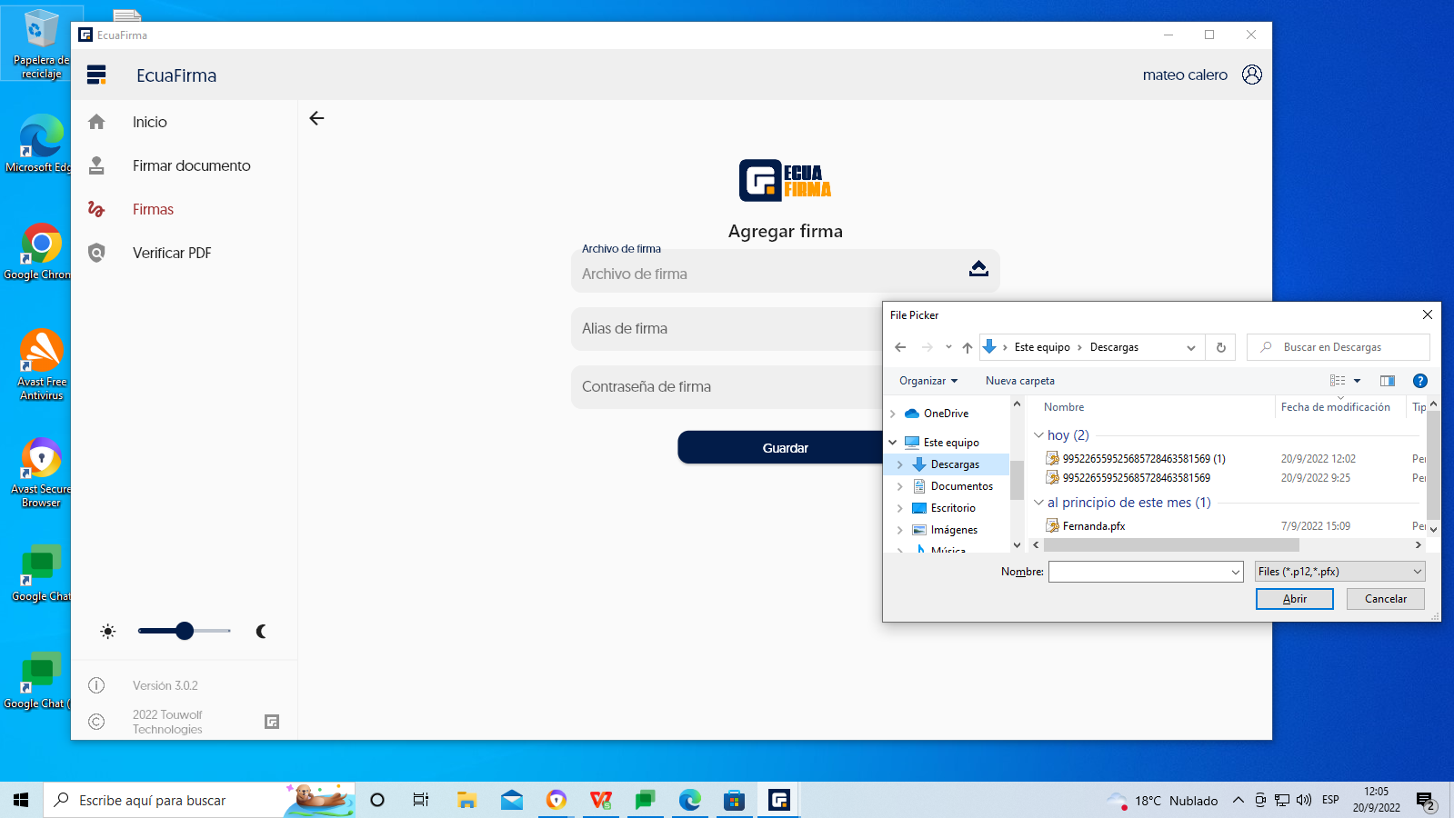This screenshot has height=818, width=1454.
Task: Open File Picker help icon
Action: 1420,381
